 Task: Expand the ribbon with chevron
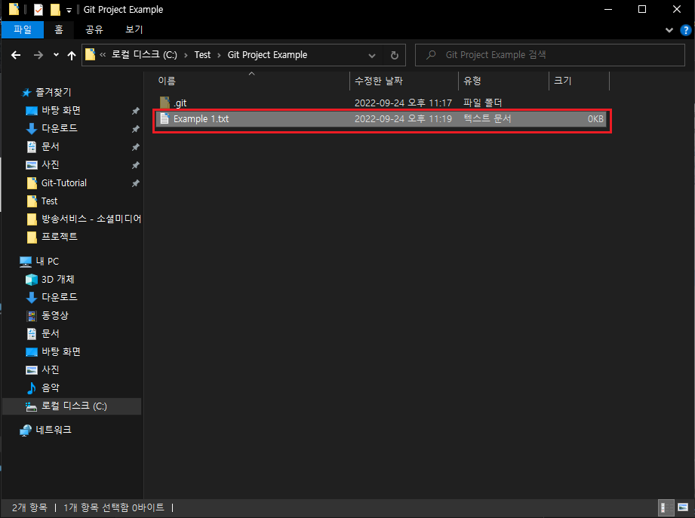(669, 30)
